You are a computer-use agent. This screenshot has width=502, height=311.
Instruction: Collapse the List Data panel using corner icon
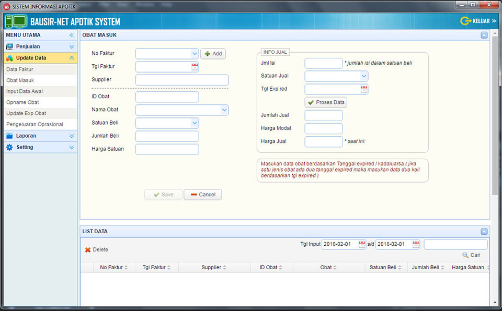[x=484, y=231]
